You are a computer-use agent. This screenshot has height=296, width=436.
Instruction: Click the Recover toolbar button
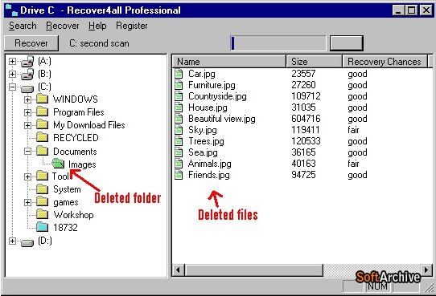[x=31, y=43]
